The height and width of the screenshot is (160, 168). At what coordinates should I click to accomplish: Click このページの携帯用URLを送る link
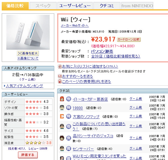click(x=86, y=82)
